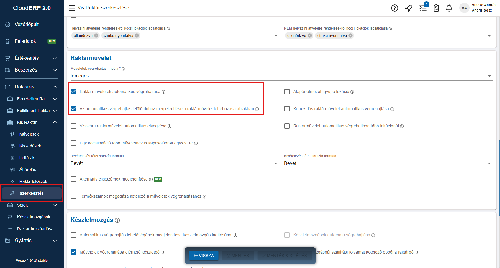Remove the first 'ellenőrizve' chip
The height and width of the screenshot is (268, 500).
pos(96,35)
